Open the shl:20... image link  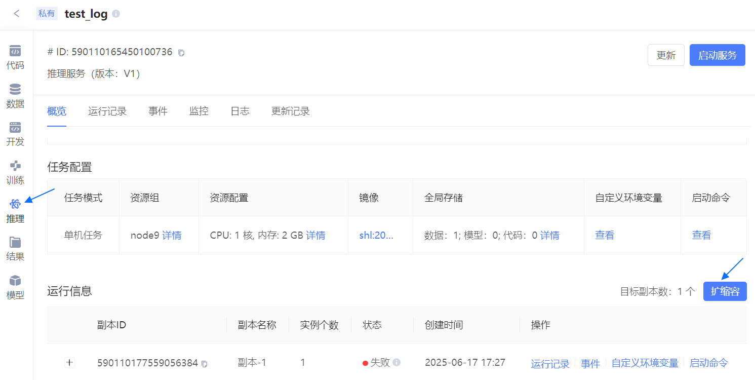pyautogui.click(x=376, y=235)
